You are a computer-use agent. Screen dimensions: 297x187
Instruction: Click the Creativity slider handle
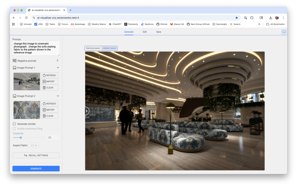point(21,137)
